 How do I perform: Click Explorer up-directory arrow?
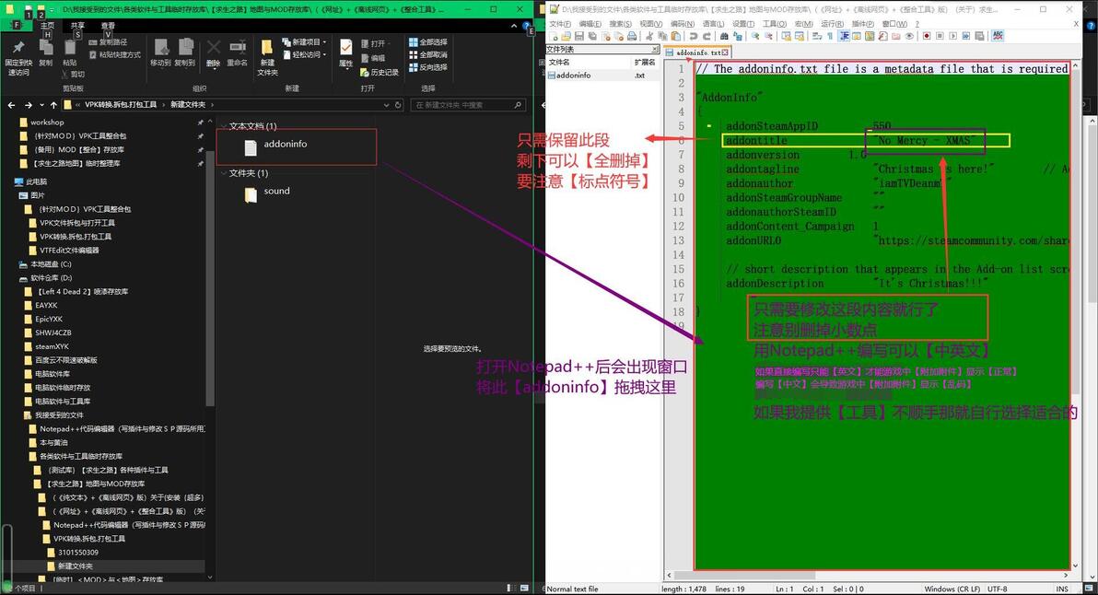[x=53, y=105]
